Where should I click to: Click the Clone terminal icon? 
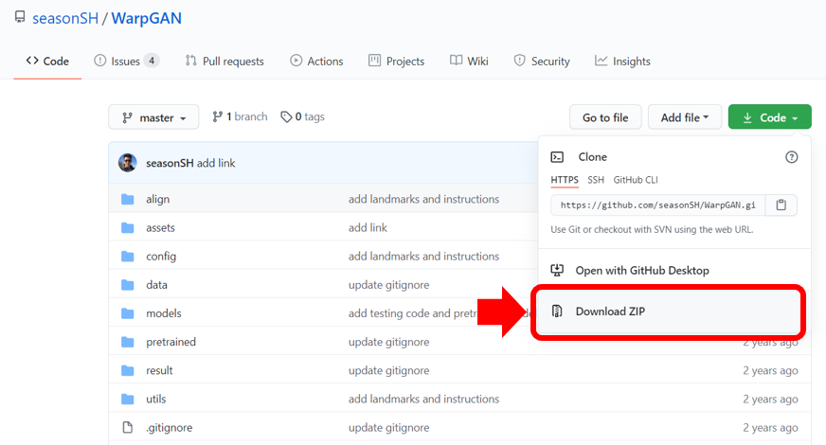tap(557, 157)
